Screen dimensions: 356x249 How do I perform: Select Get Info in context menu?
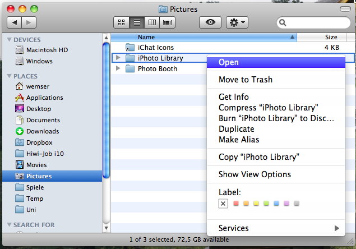[x=233, y=97]
